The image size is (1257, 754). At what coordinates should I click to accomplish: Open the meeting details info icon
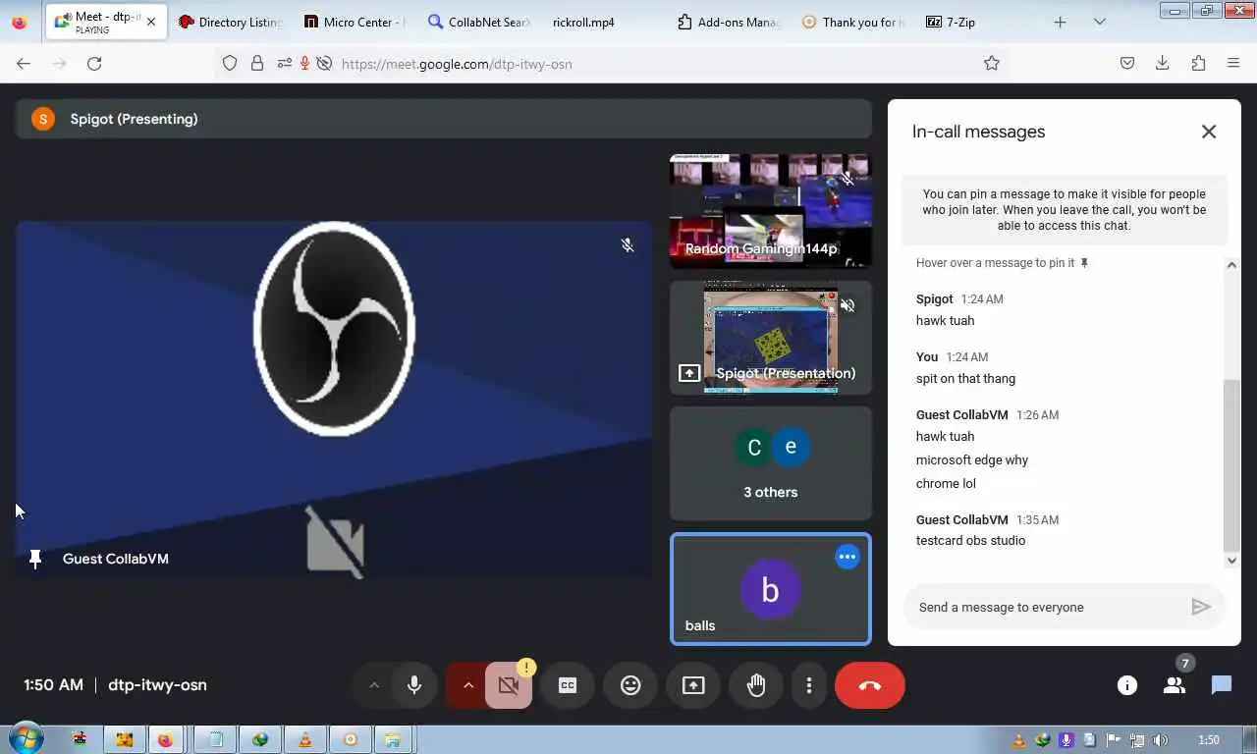tap(1127, 685)
